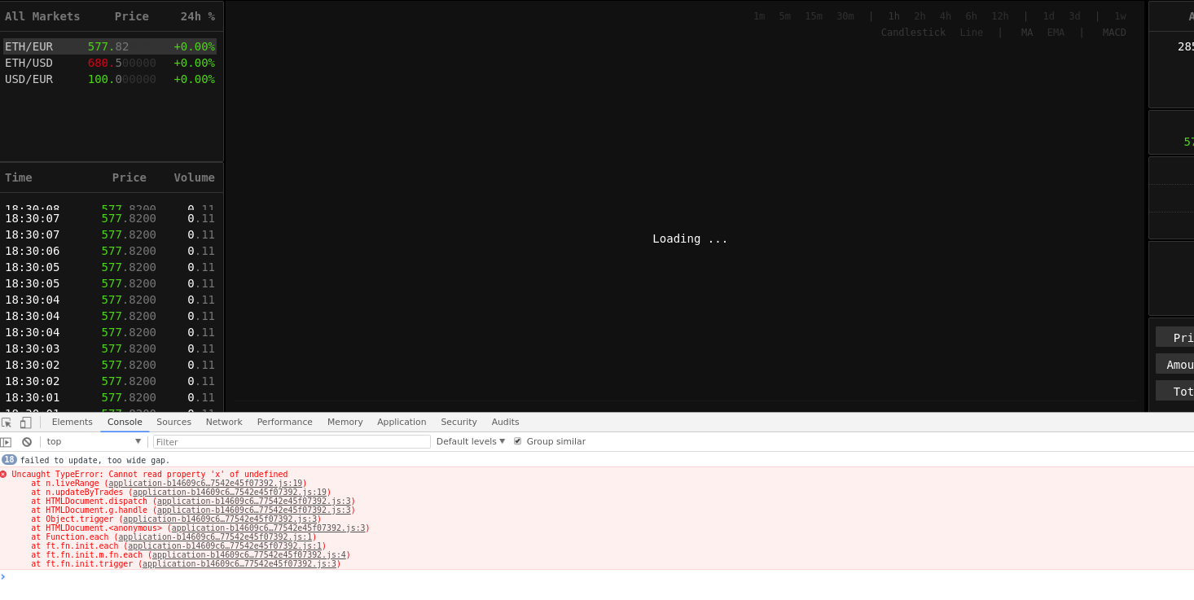Switch to the Network tab
The width and height of the screenshot is (1194, 600).
224,422
